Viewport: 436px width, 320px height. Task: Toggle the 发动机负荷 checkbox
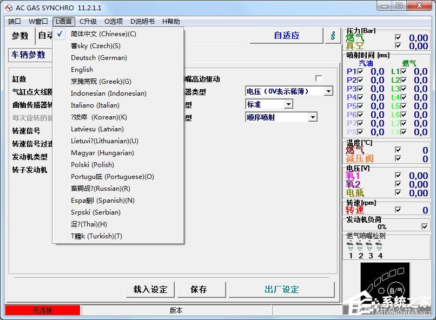click(424, 226)
